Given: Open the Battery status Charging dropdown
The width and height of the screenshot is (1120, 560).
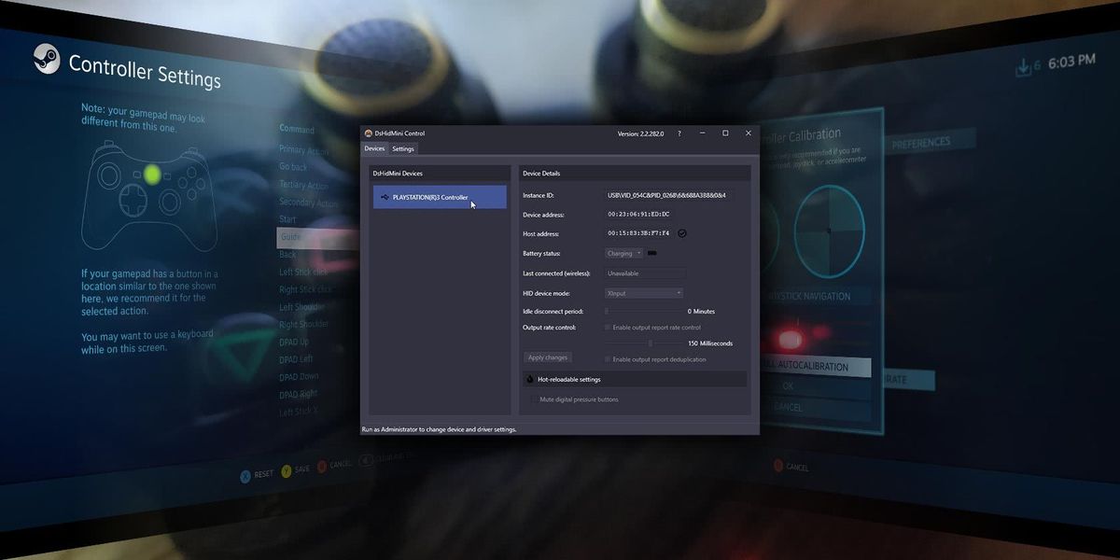Looking at the screenshot, I should tap(624, 253).
